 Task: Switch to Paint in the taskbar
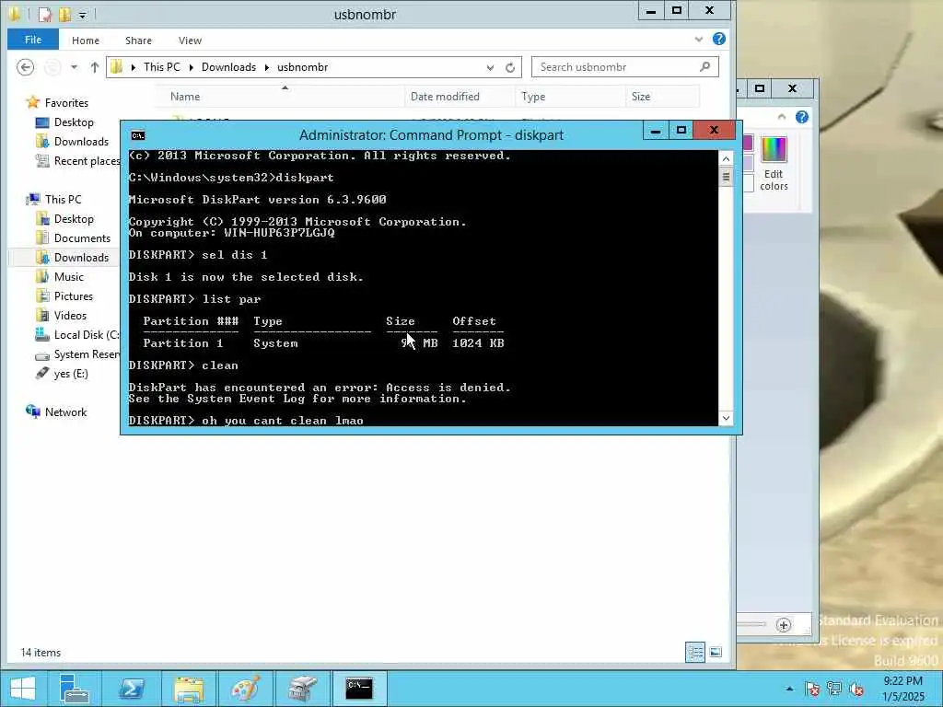(245, 689)
